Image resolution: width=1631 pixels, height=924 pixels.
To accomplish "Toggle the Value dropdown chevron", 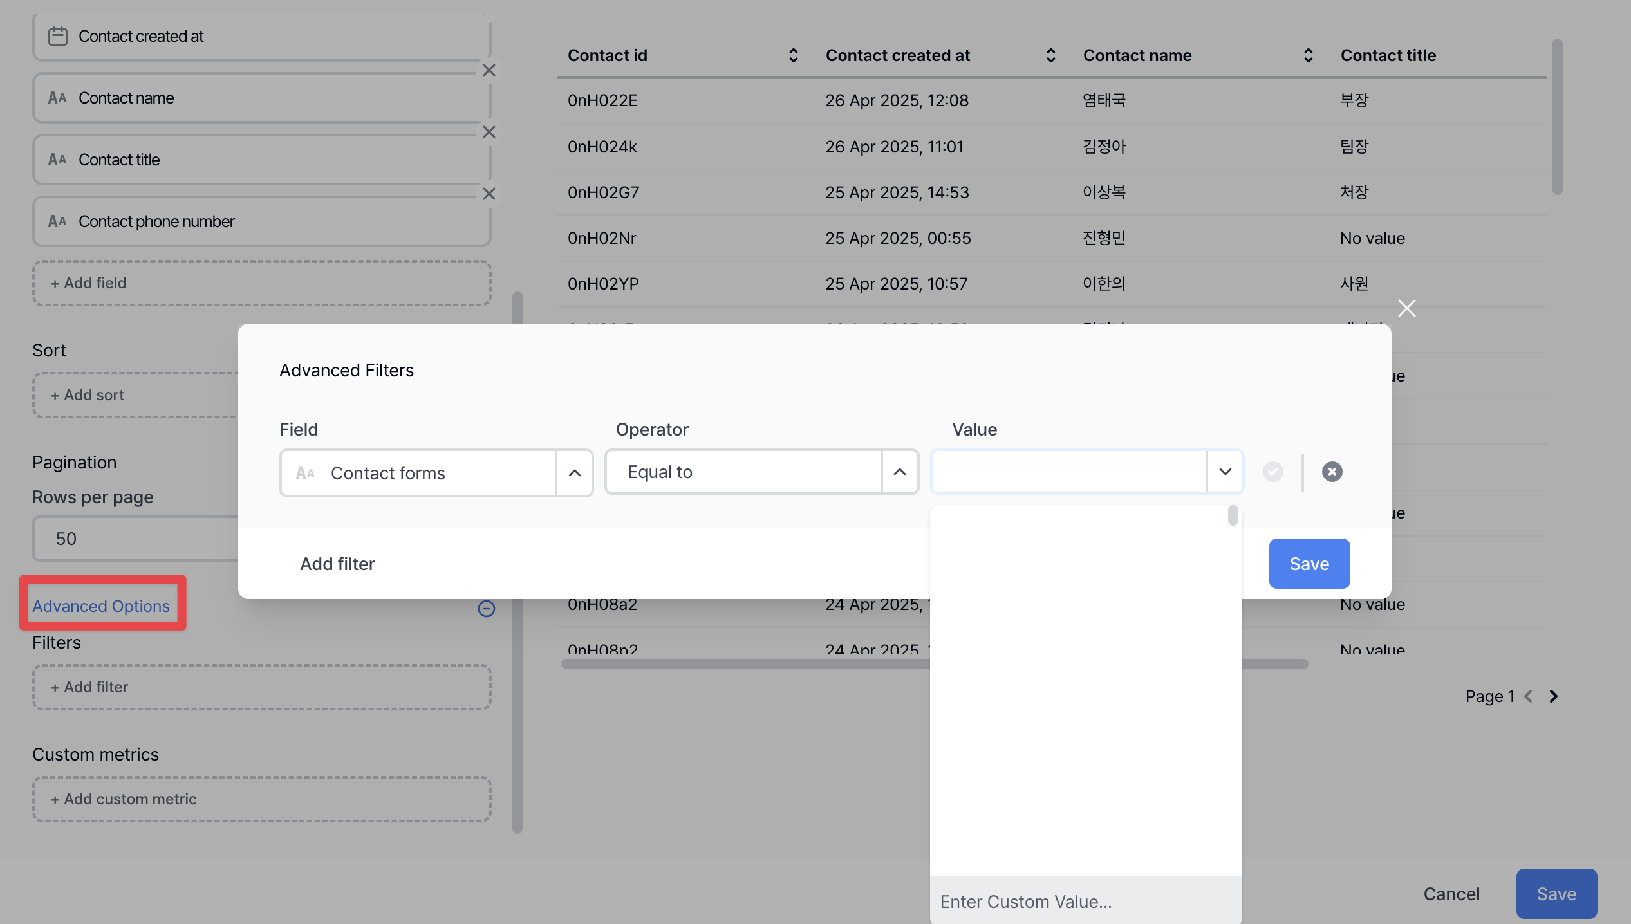I will click(1225, 472).
